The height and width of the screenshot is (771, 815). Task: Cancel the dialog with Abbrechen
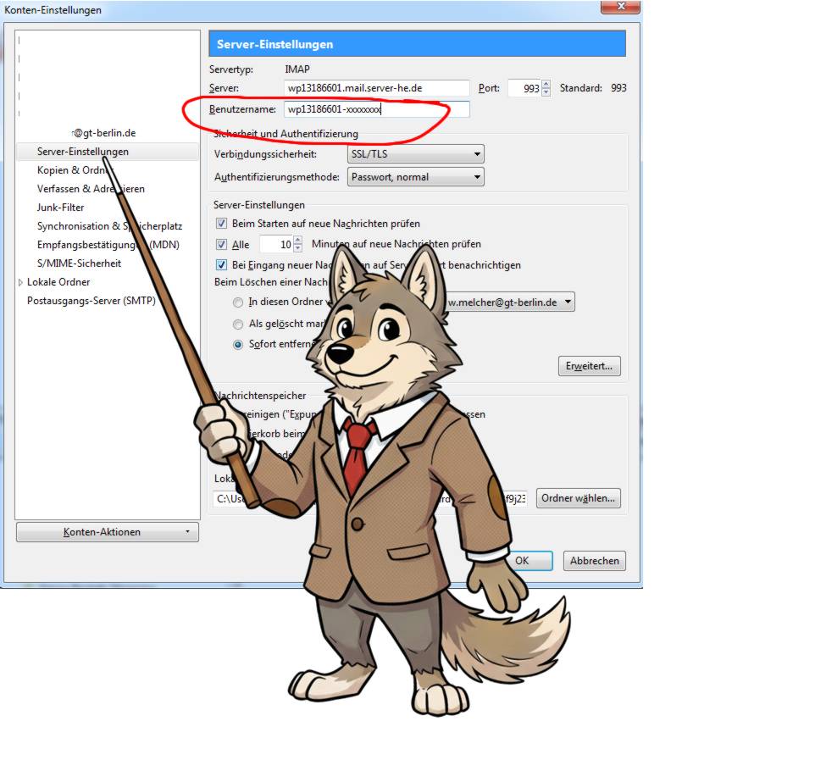click(594, 561)
